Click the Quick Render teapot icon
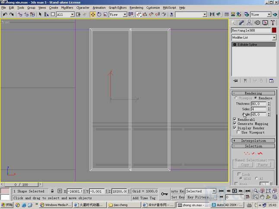 coord(275,14)
